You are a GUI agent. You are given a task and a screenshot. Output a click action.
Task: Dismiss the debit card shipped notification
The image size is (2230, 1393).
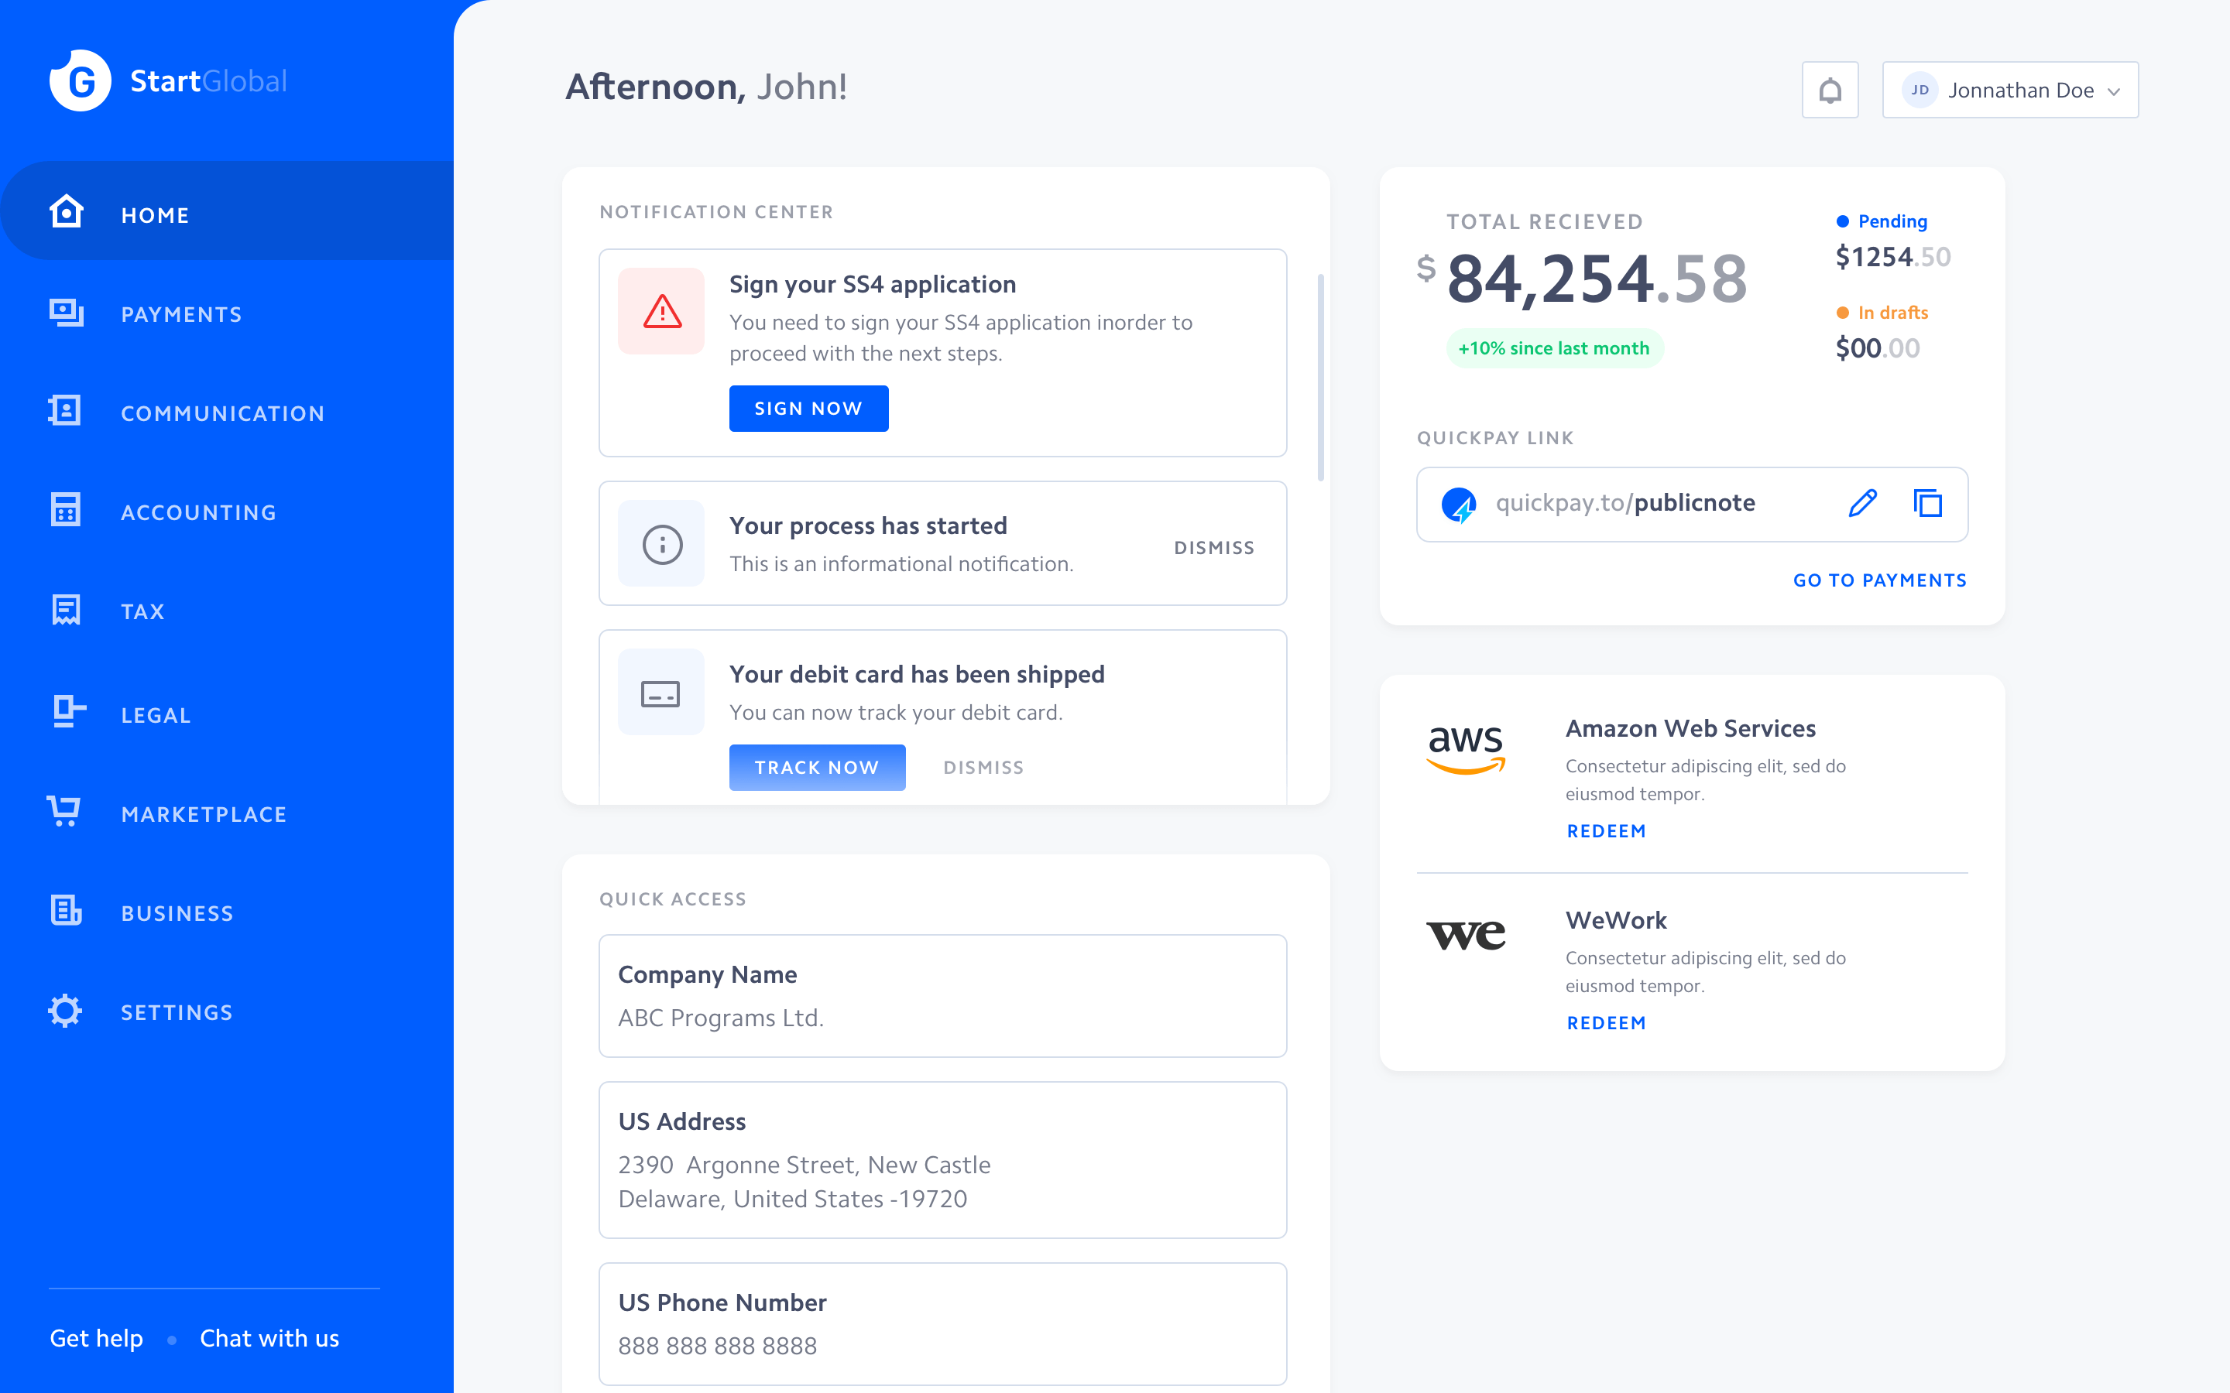point(984,767)
